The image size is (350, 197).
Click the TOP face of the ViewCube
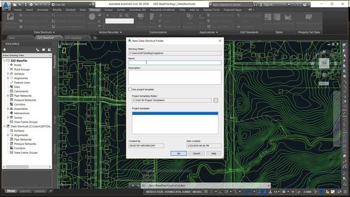click(324, 63)
